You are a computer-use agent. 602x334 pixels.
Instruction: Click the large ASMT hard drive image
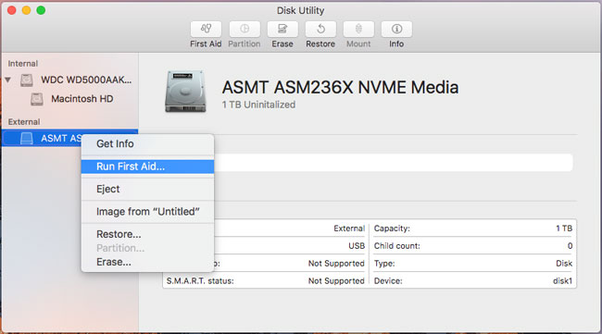click(185, 92)
